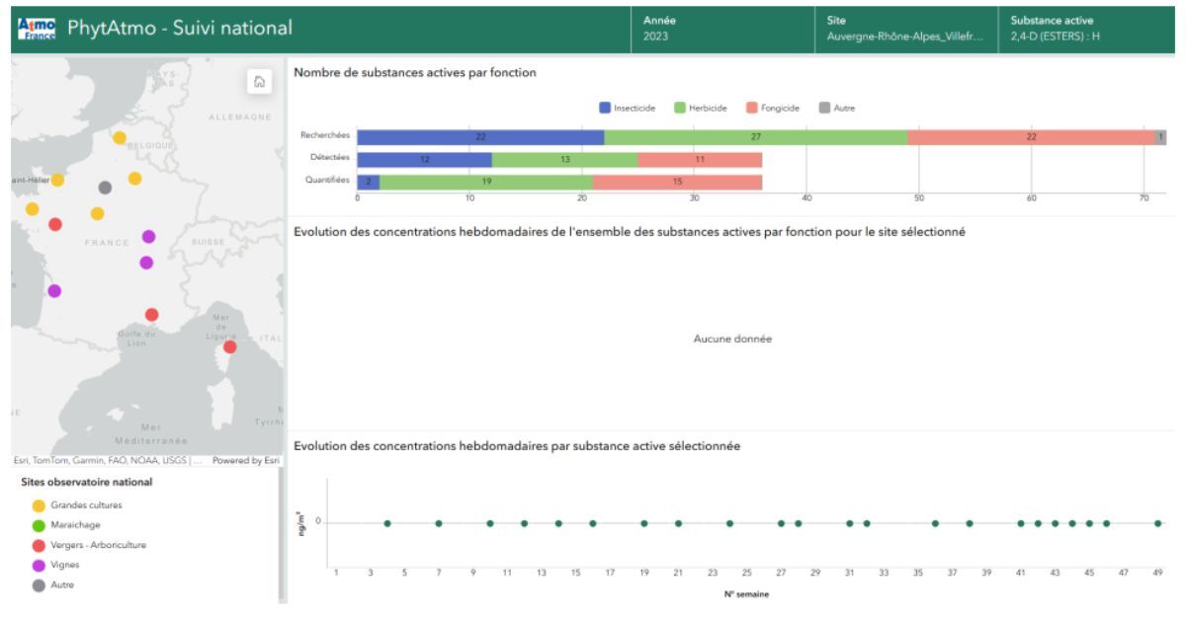Select the gray 'Autre' site marker on map
Viewport: 1186px width, 622px height.
tap(106, 188)
